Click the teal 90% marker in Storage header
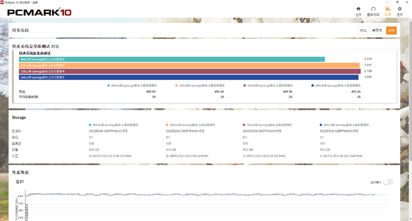This screenshot has width=412, height=221. pos(89,125)
